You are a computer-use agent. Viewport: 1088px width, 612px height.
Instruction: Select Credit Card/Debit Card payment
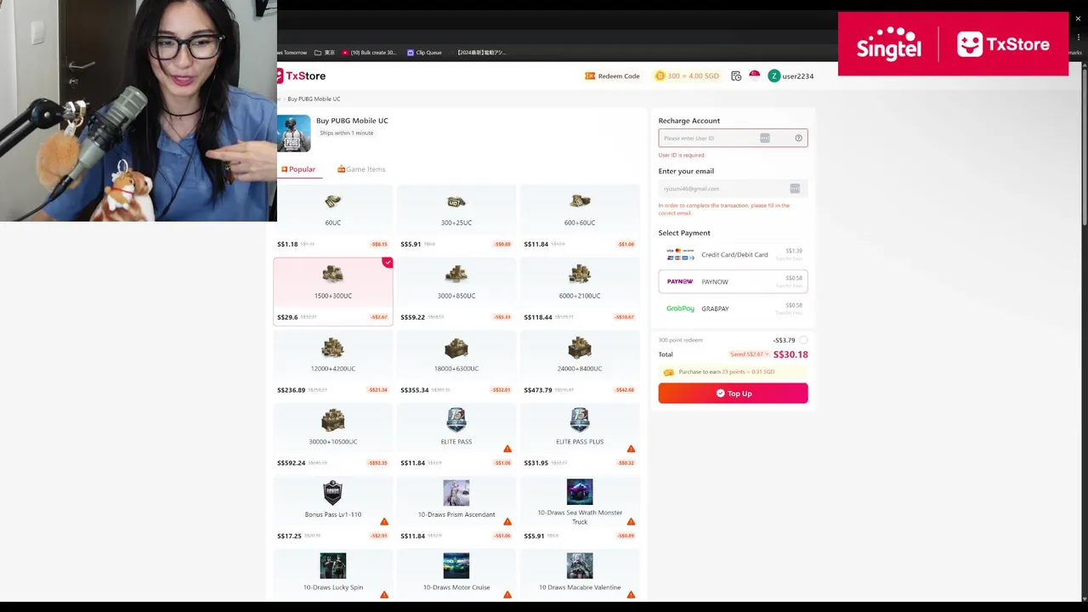733,254
